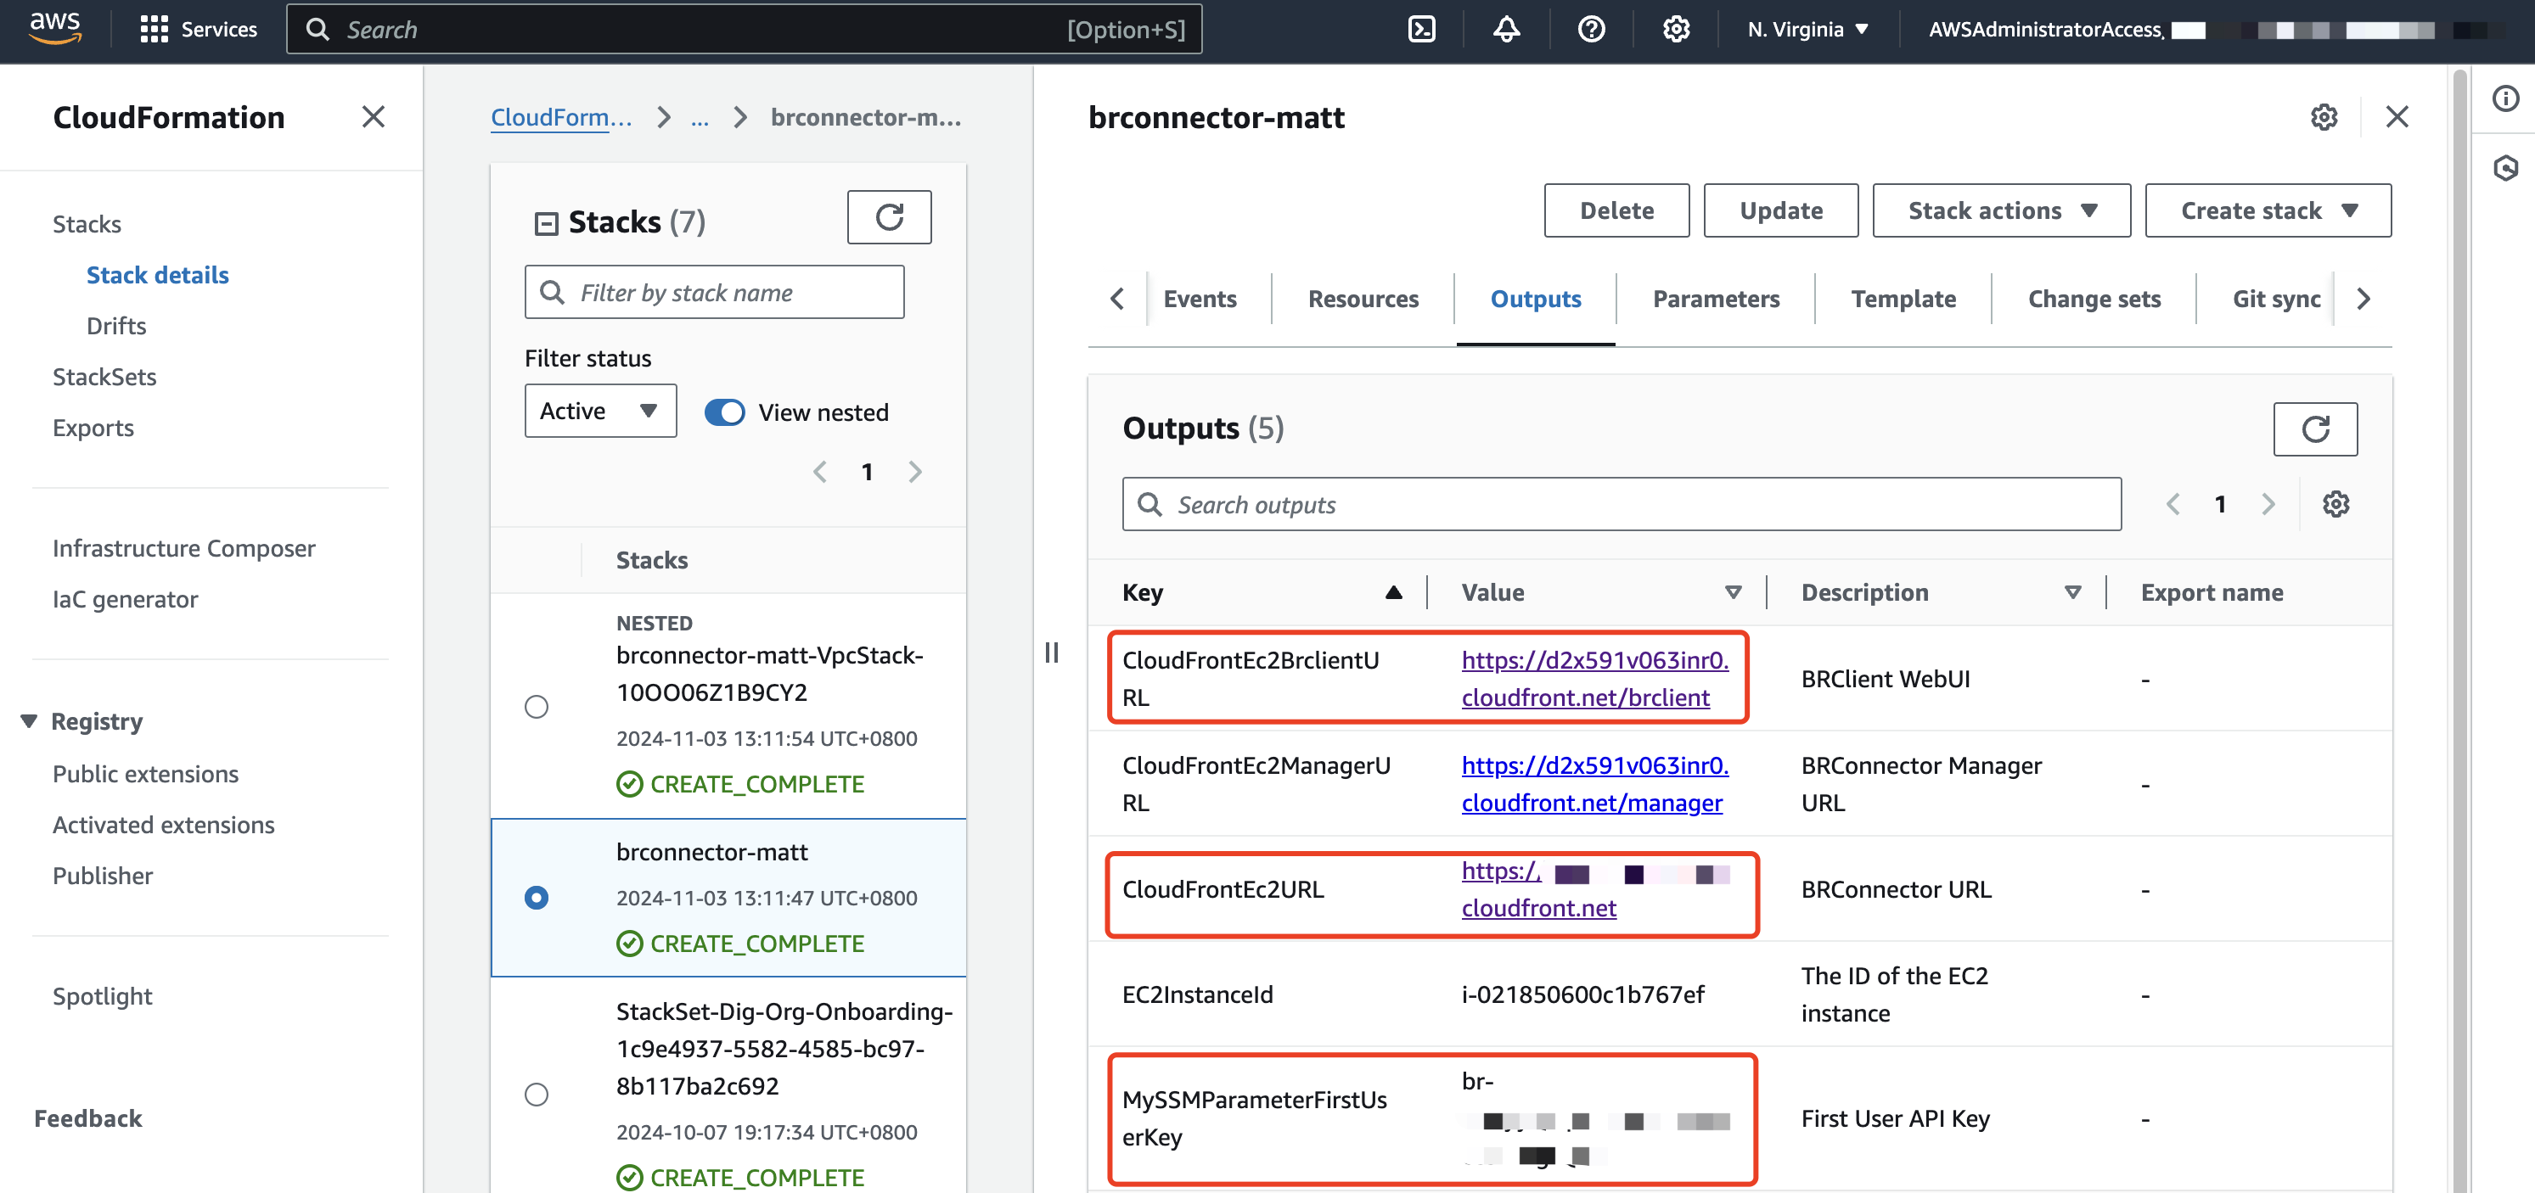Open the N. Virginia region dropdown
Image resolution: width=2535 pixels, height=1193 pixels.
(x=1807, y=30)
